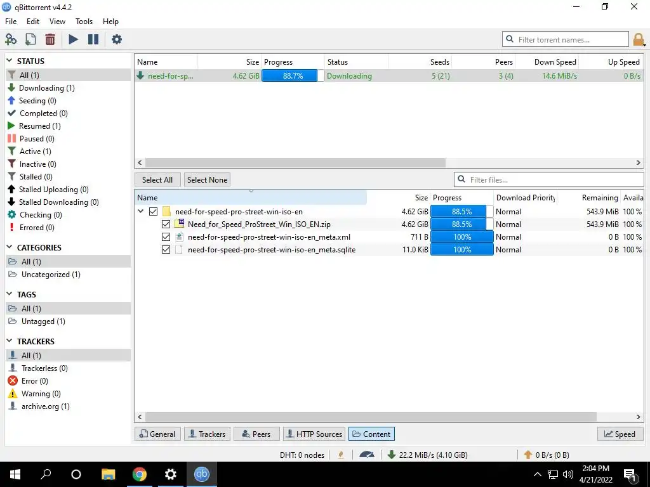
Task: Collapse the TRACKERS section
Action: pos(10,341)
